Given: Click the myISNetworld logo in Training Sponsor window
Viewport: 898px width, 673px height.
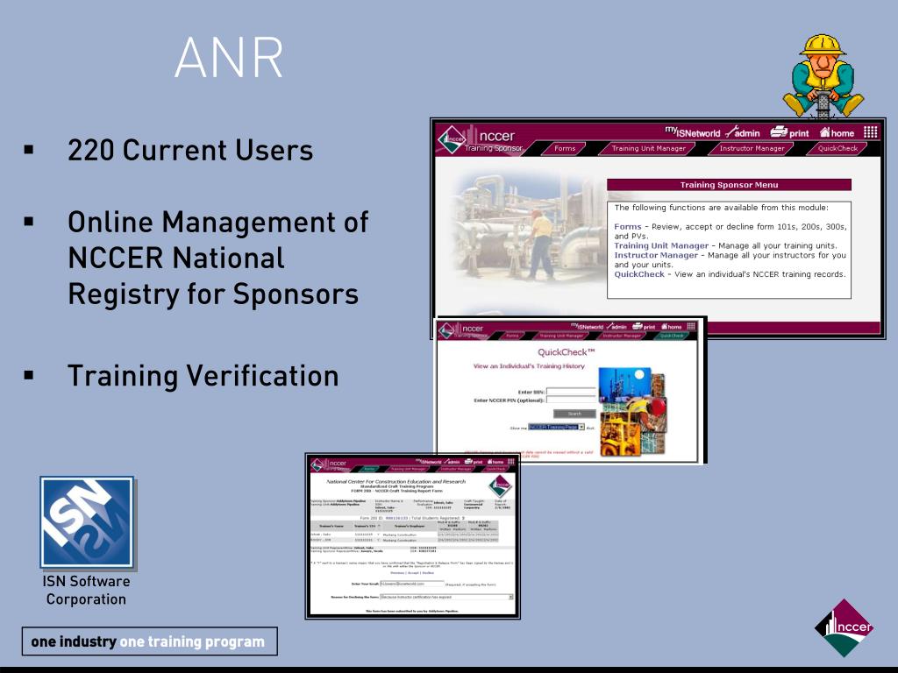Looking at the screenshot, I should click(x=692, y=132).
